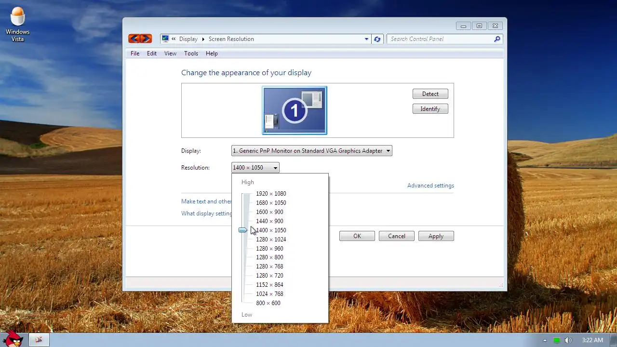Click the taskbar pinned program icon
This screenshot has width=617, height=347.
click(x=39, y=340)
